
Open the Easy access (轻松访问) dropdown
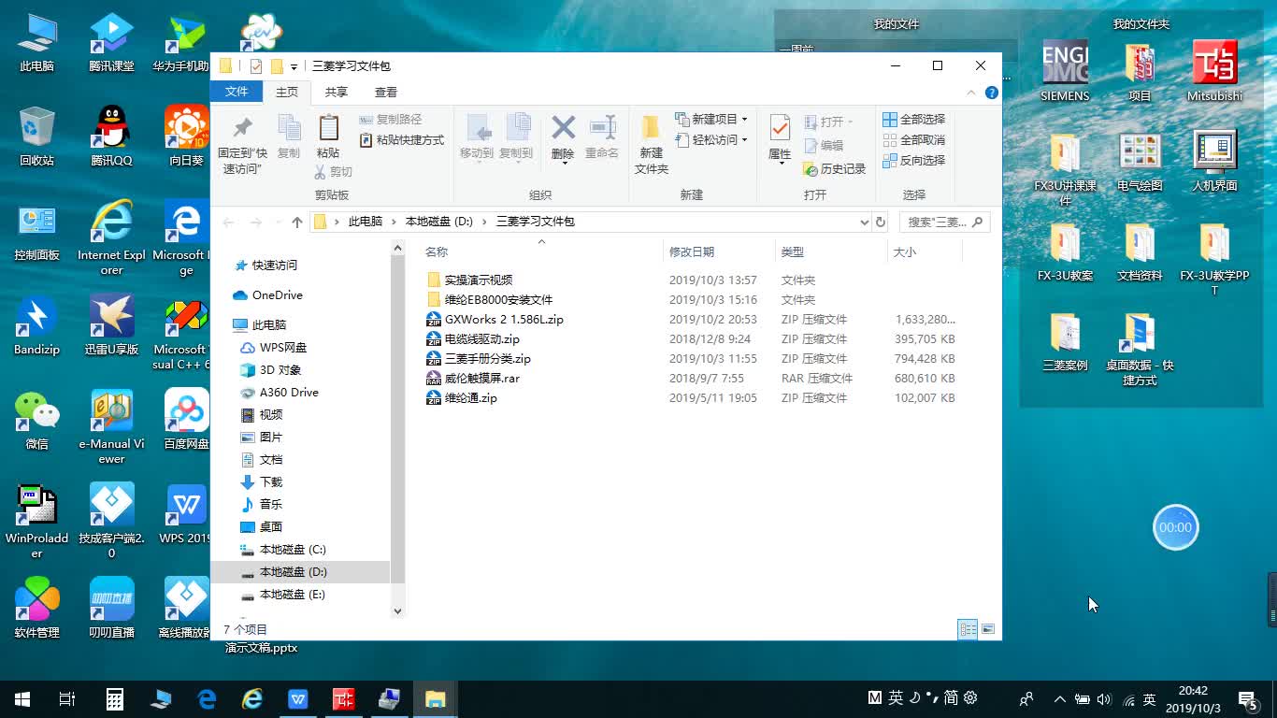pos(711,140)
